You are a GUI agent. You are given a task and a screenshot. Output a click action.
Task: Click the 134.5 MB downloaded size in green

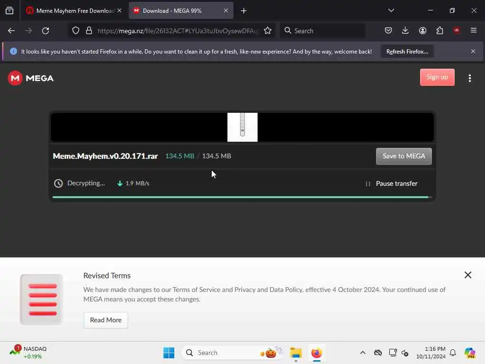tap(180, 156)
